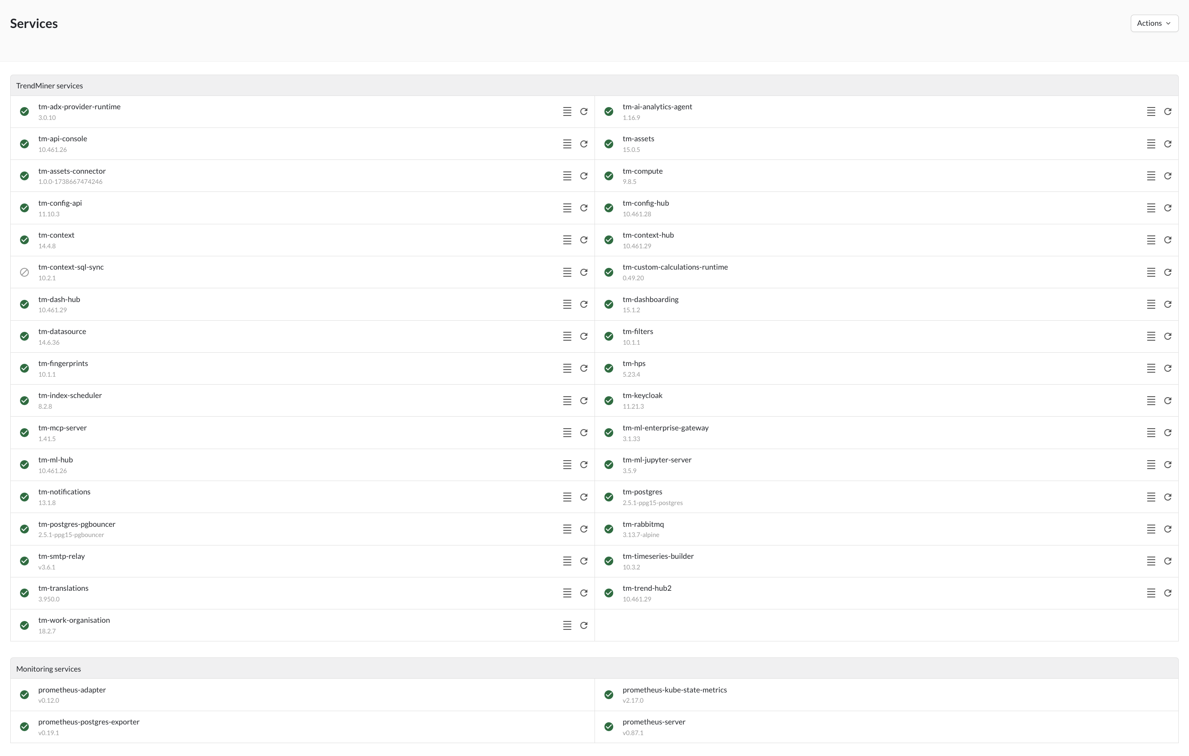The height and width of the screenshot is (756, 1189).
Task: Click the prometheus-server healthy status icon
Action: (609, 727)
